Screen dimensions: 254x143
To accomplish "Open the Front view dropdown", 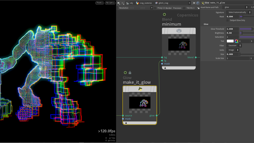I will coord(99,3).
